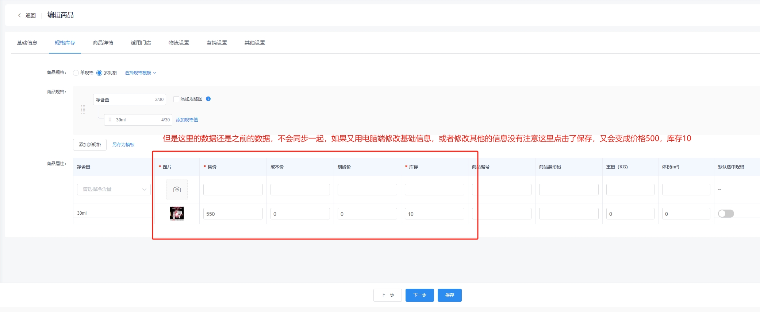Click the 重量 field in 30ml row
760x312 pixels.
tap(630, 214)
